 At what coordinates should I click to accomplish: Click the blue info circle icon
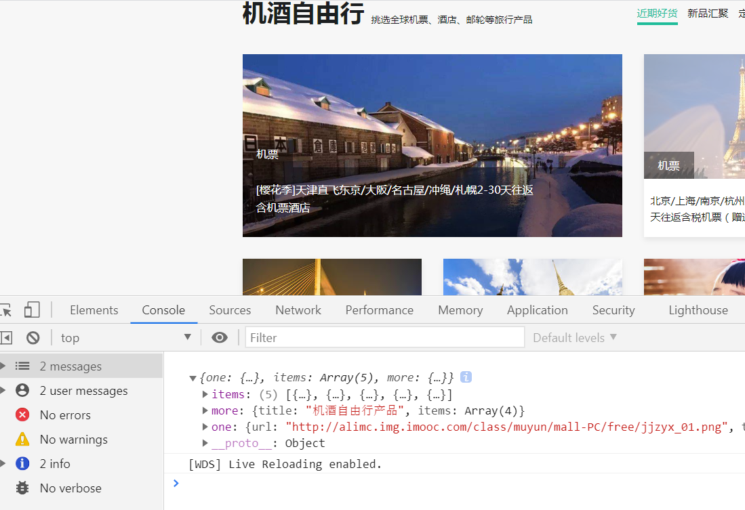(22, 463)
